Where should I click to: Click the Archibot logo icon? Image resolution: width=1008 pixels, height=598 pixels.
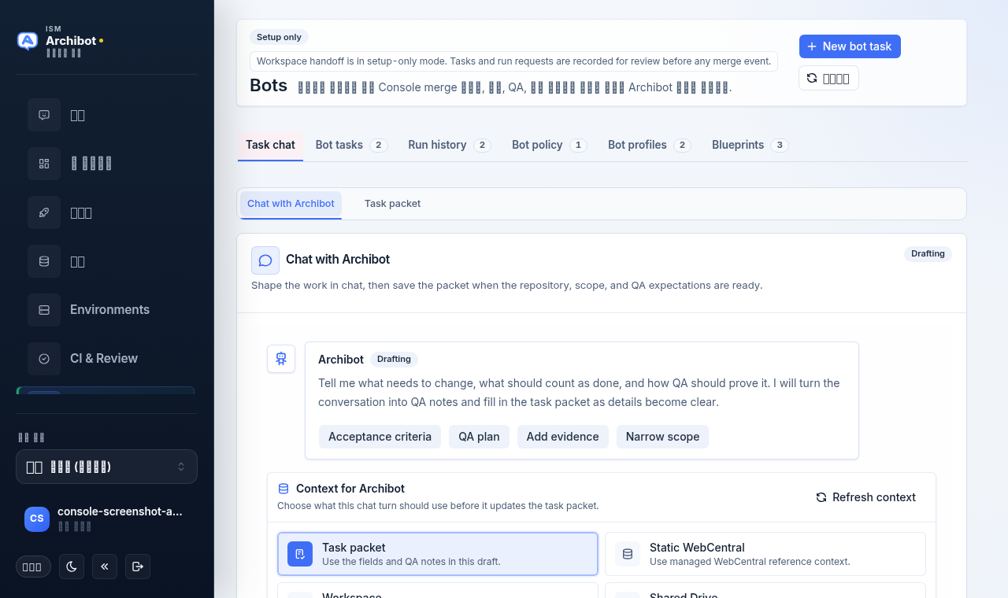28,41
